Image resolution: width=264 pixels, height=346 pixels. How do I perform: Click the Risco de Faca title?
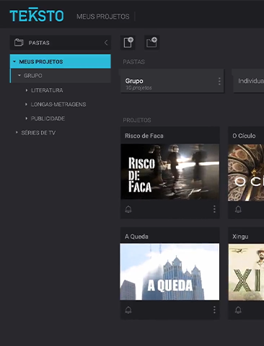point(144,136)
